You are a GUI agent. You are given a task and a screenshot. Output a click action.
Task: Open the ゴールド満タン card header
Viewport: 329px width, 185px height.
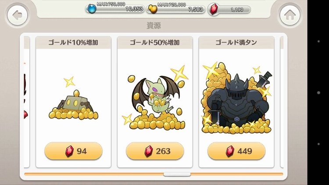click(236, 43)
